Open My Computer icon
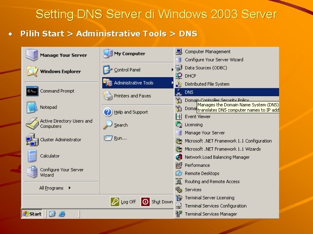Viewport: 313px width, 234px height. 108,54
